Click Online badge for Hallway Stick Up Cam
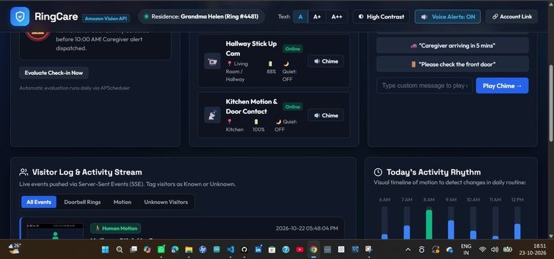This screenshot has height=259, width=554. pyautogui.click(x=293, y=49)
